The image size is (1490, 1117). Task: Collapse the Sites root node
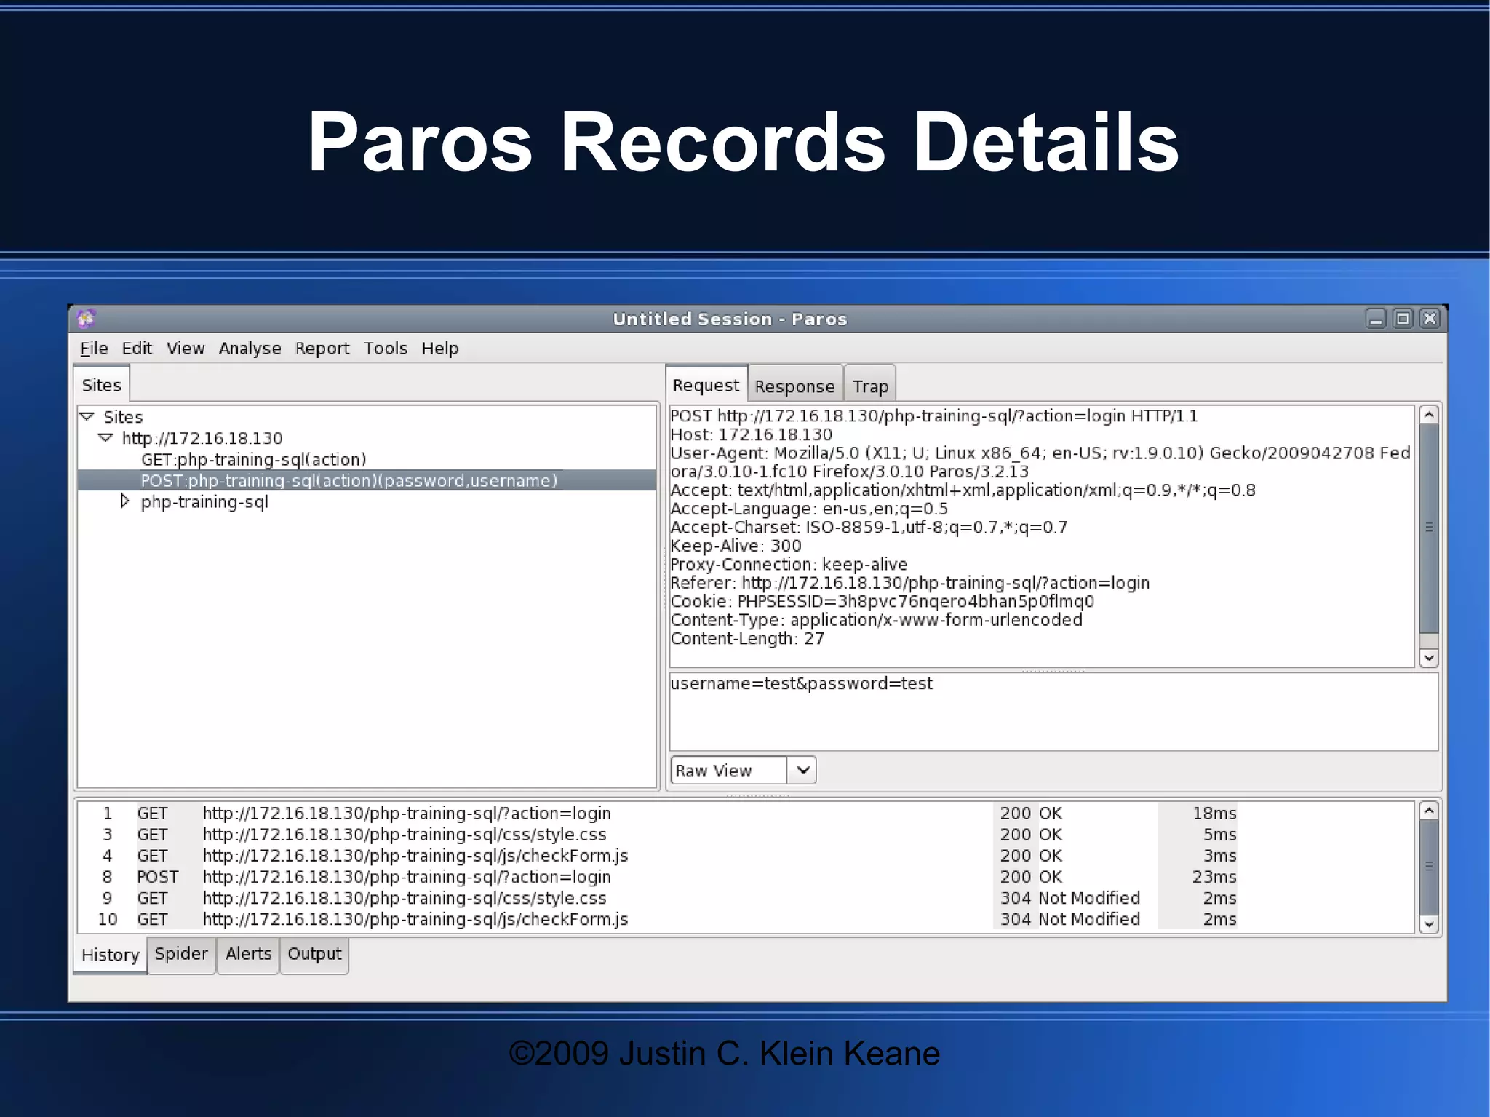[x=87, y=416]
